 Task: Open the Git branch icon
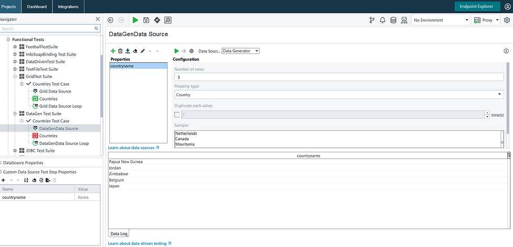(372, 20)
